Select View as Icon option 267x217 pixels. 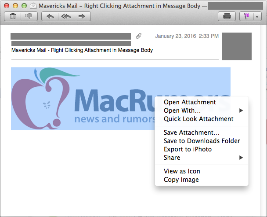point(202,171)
